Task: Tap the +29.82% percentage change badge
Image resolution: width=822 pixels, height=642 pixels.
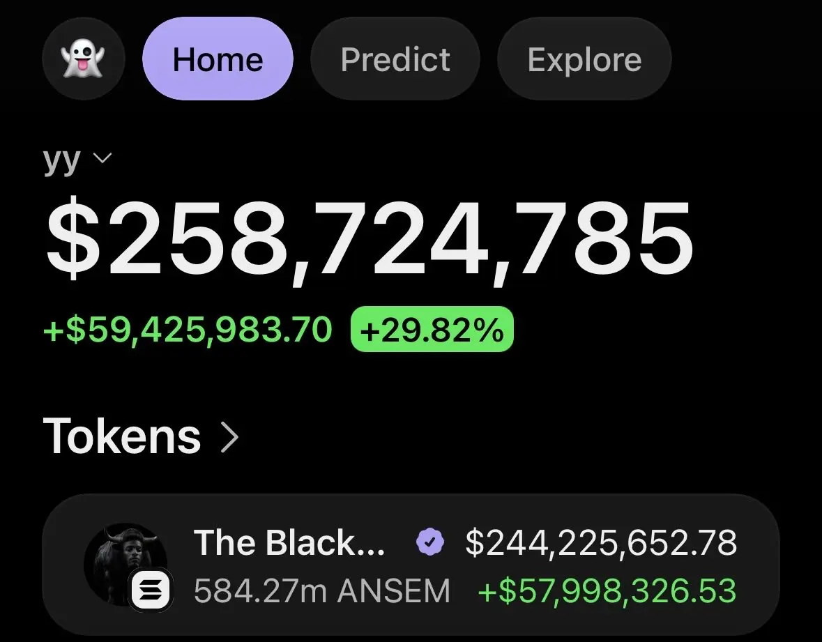Action: coord(432,330)
